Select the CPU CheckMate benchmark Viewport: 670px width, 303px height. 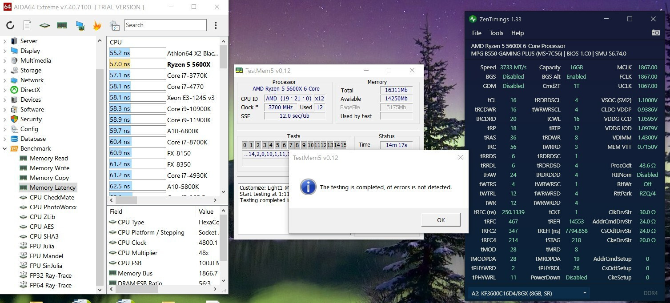click(52, 197)
